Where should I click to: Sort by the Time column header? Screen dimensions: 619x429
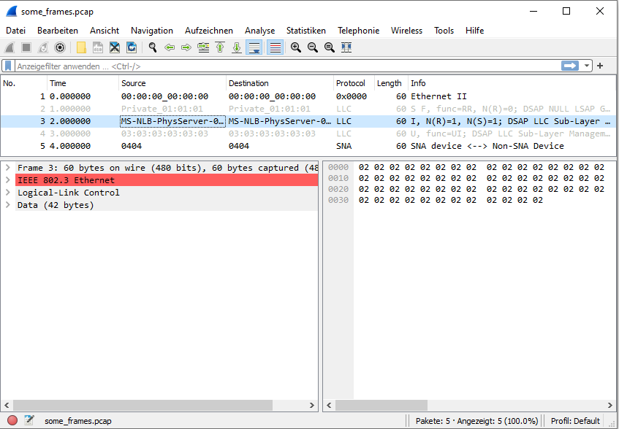[83, 83]
